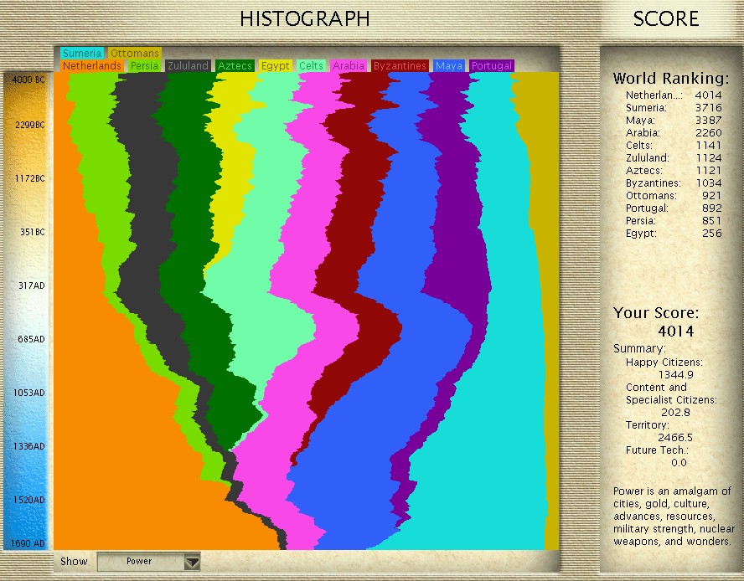Toggle the Zululand legend tag
Screen dimensions: 744x581
coord(188,65)
